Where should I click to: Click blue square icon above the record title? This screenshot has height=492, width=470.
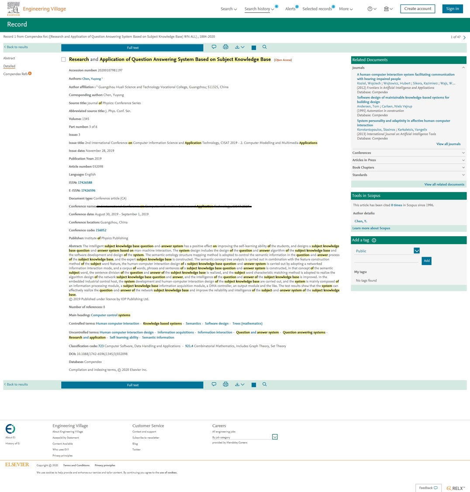254,48
